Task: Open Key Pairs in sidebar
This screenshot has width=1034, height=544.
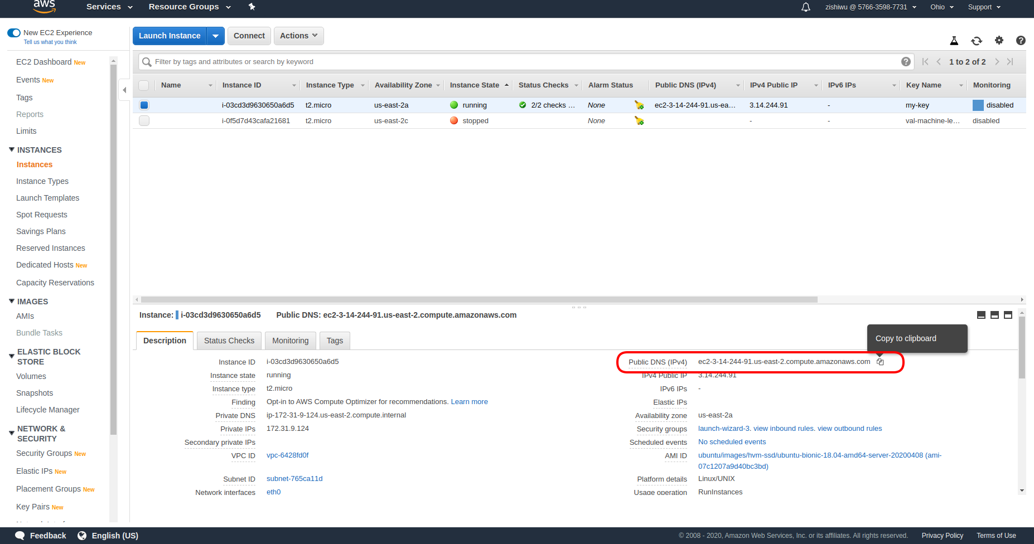Action: (33, 507)
